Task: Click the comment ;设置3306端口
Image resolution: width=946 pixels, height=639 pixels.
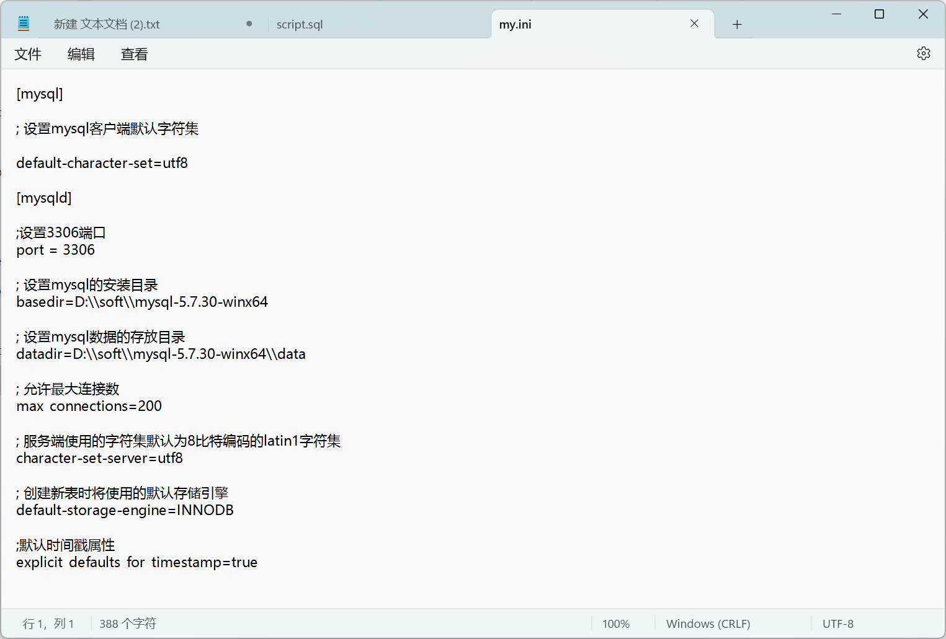Action: [61, 232]
